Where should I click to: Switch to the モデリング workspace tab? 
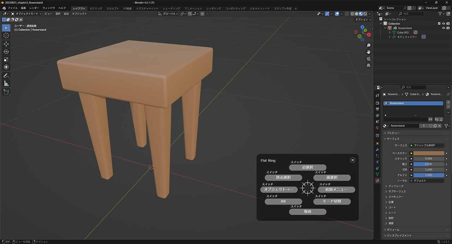(96, 8)
